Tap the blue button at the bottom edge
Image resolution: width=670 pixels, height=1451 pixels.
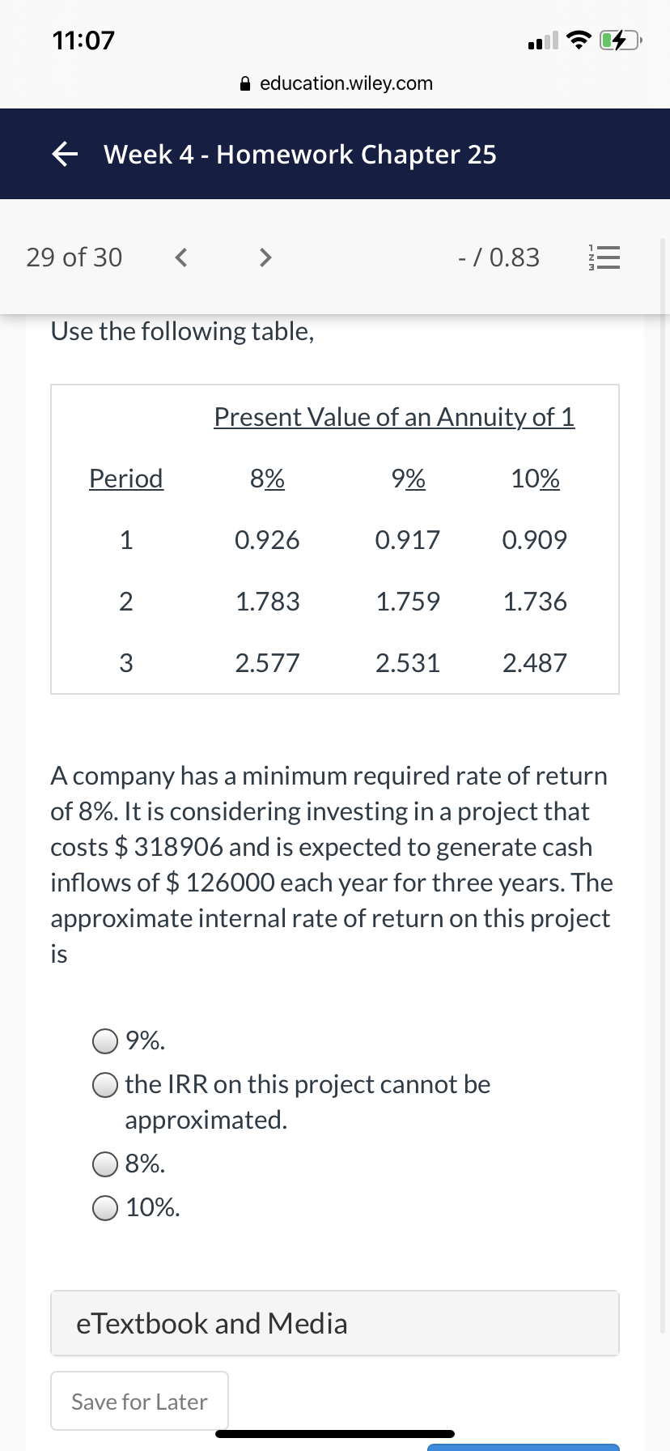[524, 1447]
